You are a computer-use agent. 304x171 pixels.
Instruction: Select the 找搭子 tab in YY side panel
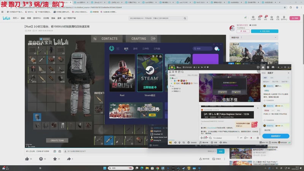click(x=270, y=73)
